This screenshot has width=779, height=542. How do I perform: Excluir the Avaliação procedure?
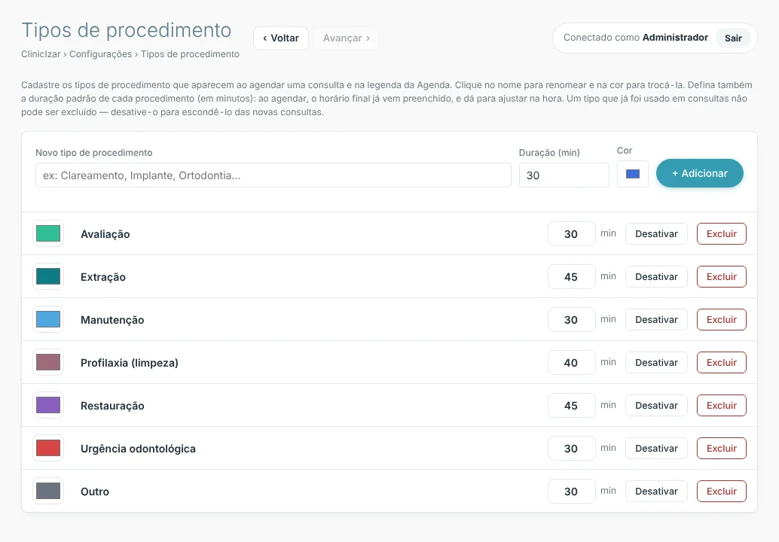click(x=722, y=234)
